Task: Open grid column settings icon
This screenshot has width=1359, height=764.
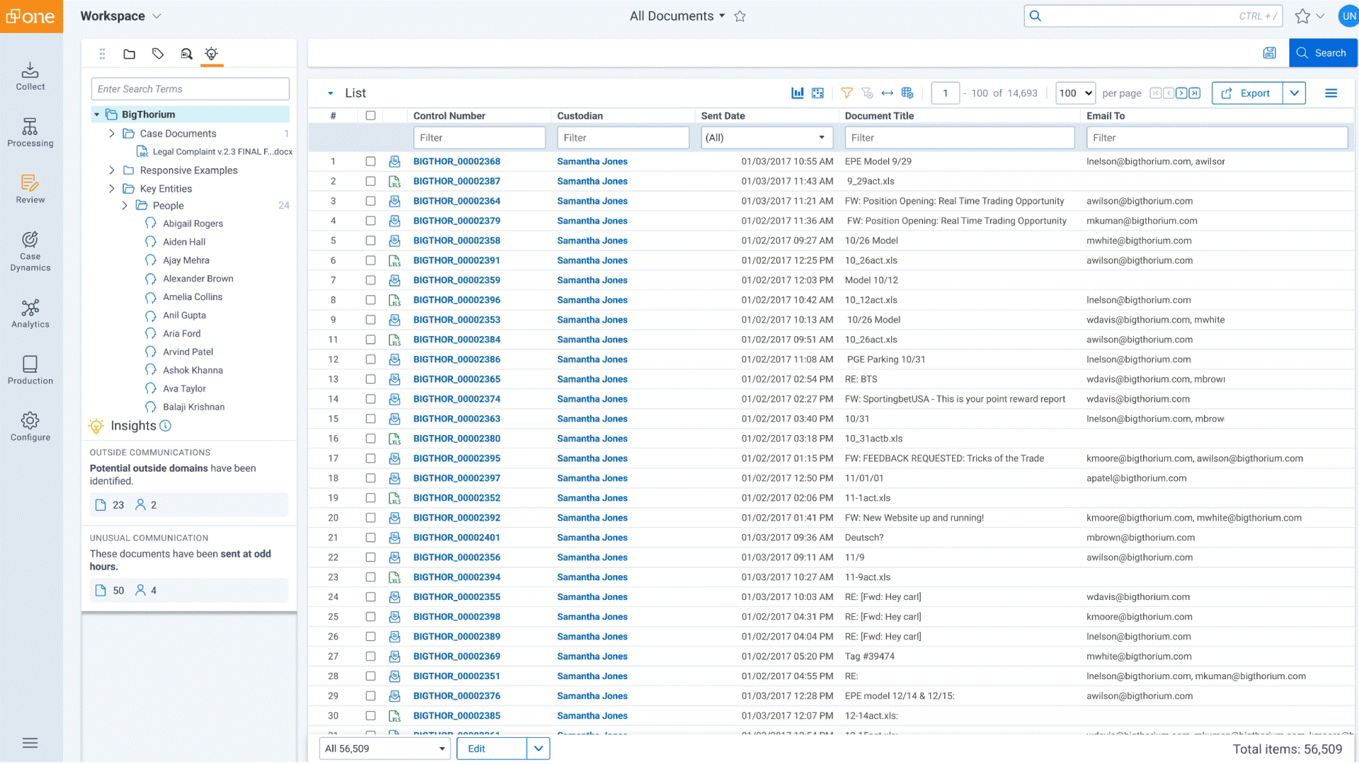Action: click(x=907, y=93)
